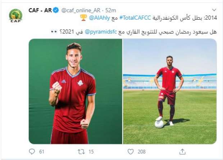Open the 52m timestamp link

tap(111, 10)
